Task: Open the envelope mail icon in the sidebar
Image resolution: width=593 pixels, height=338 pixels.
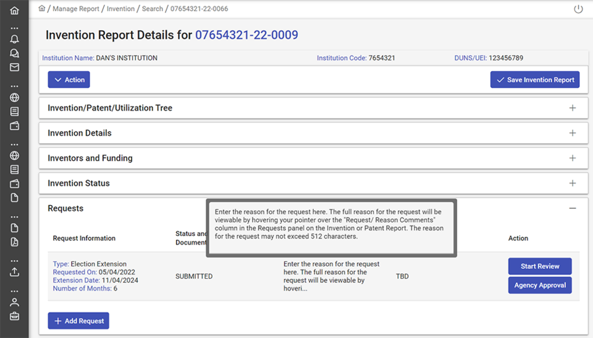Action: (x=14, y=67)
